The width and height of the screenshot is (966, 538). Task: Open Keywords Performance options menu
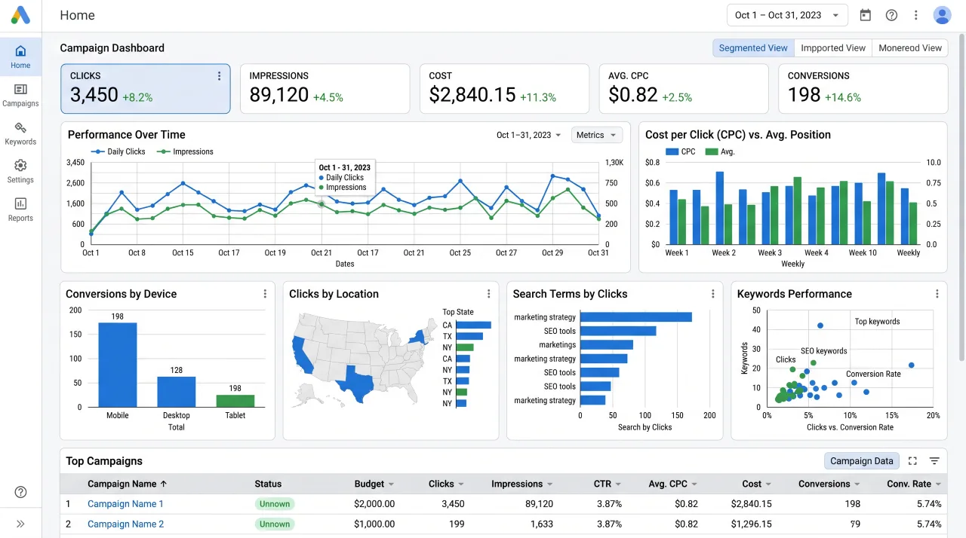[x=937, y=294]
